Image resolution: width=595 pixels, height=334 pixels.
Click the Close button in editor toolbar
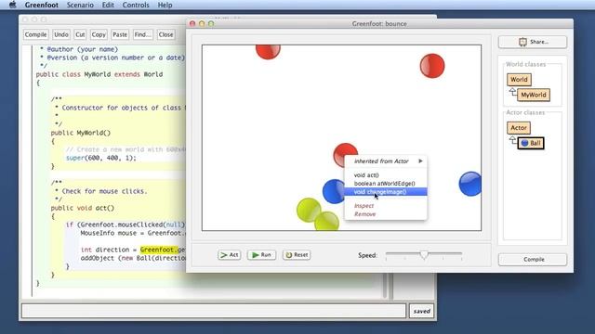(165, 34)
